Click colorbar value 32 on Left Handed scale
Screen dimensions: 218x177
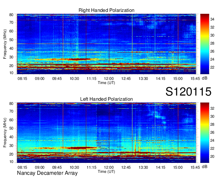click(x=212, y=108)
